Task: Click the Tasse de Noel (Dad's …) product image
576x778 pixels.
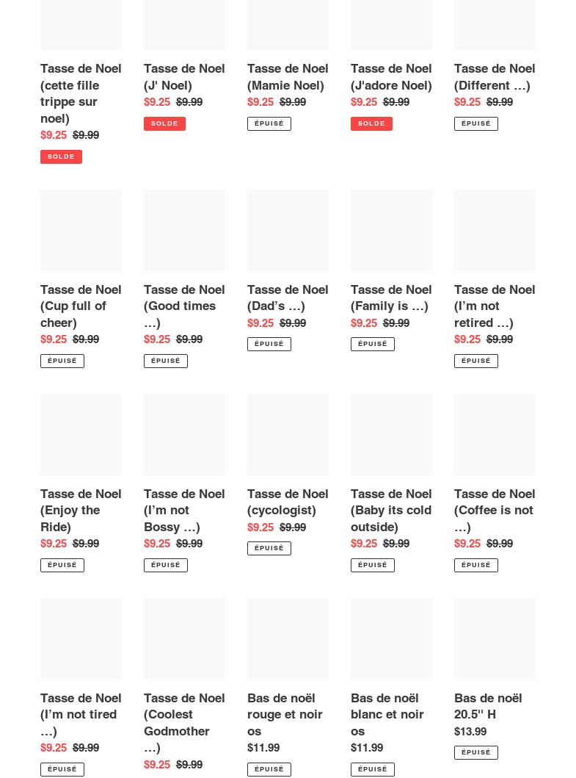Action: coord(288,230)
